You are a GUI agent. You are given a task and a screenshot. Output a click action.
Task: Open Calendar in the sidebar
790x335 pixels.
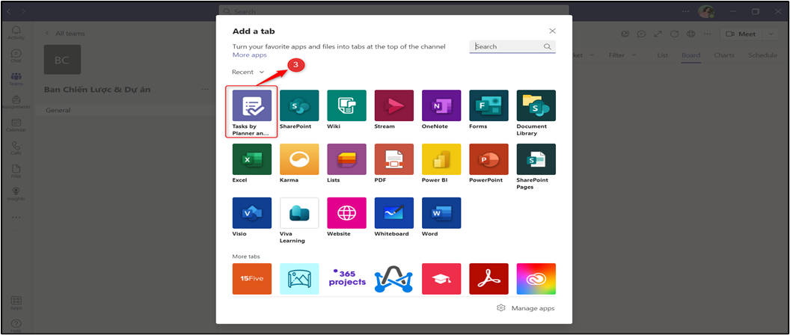click(16, 126)
